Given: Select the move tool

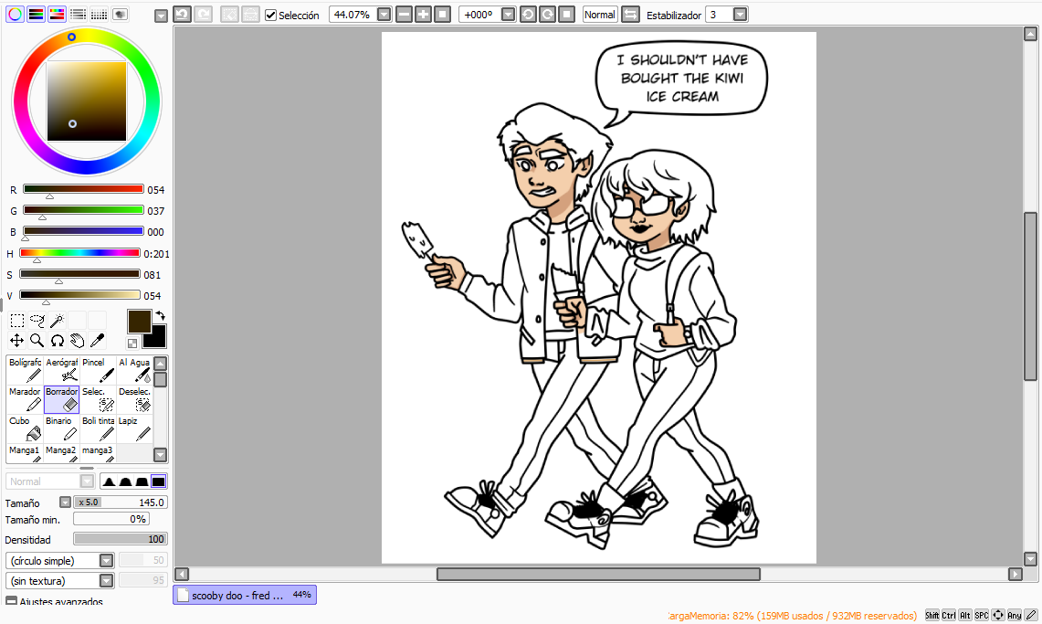Looking at the screenshot, I should tap(16, 341).
